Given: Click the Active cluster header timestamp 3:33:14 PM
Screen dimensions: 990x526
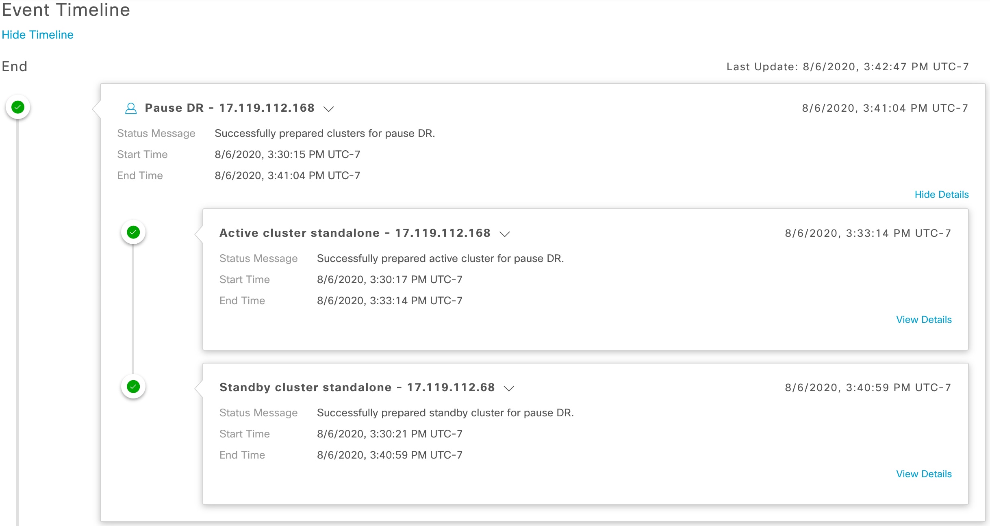Looking at the screenshot, I should [868, 233].
